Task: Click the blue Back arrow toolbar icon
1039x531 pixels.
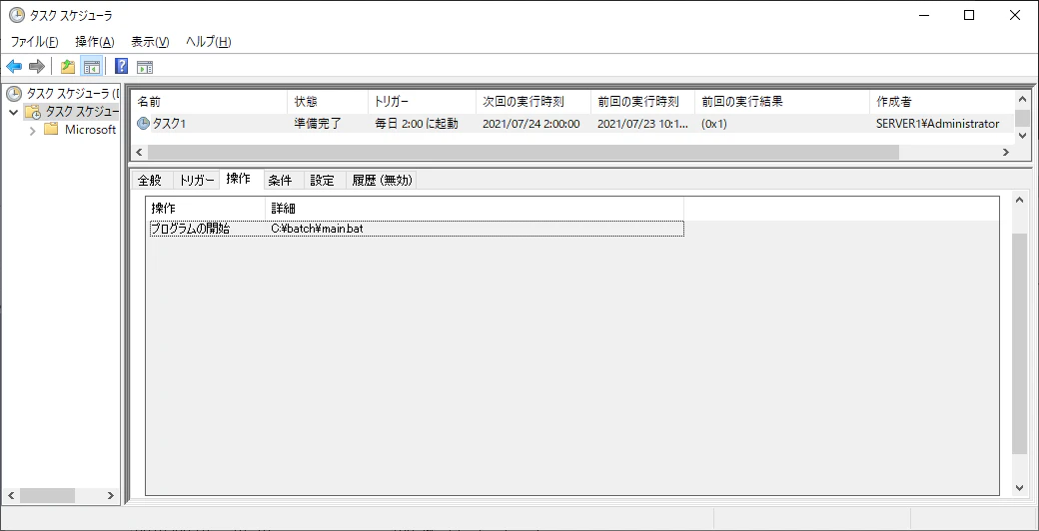Action: (14, 66)
